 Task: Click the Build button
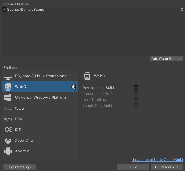[x=133, y=167]
